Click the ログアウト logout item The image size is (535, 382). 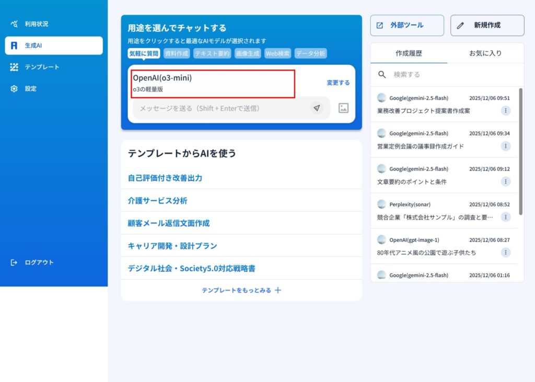coord(39,262)
